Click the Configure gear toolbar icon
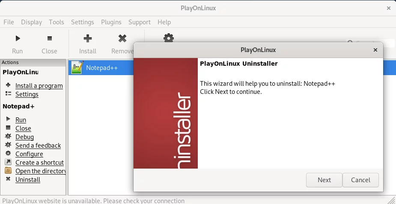Viewport: 396px width, 204px height. point(169,38)
